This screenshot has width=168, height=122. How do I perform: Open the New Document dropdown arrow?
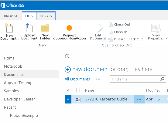coord(18,39)
